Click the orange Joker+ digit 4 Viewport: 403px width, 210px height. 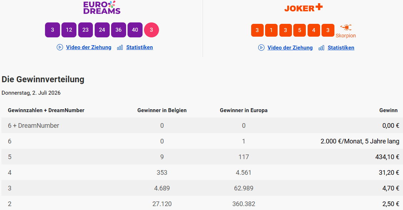[314, 30]
